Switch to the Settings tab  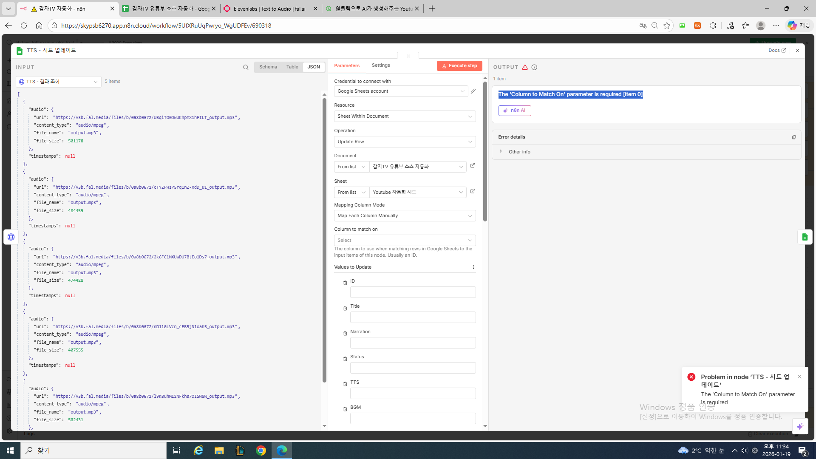380,65
